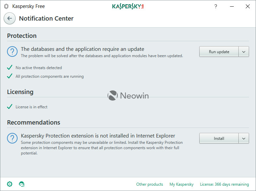This screenshot has height=191, width=256.
Task: Select 'No active threats detected' text
Action: pos(39,68)
